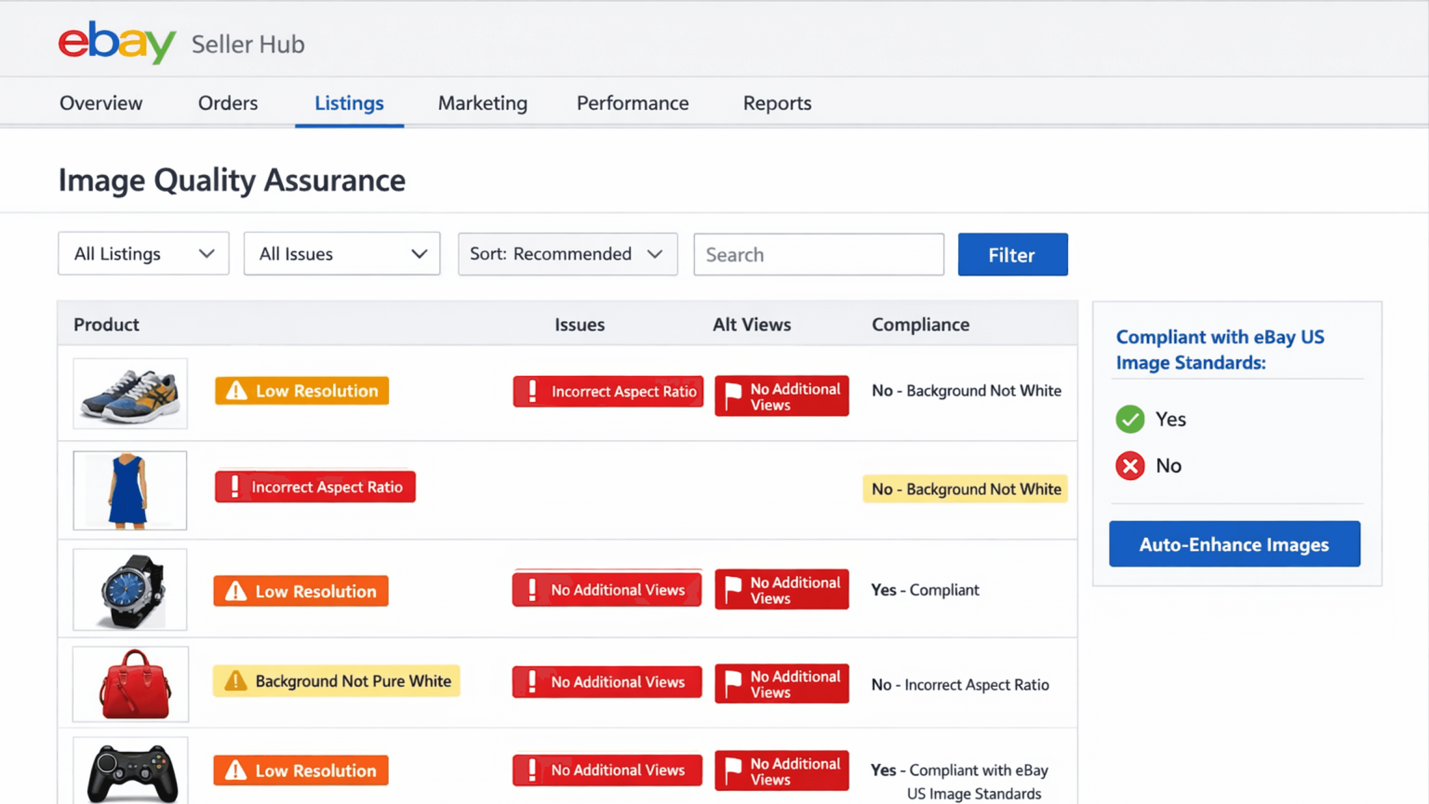The width and height of the screenshot is (1429, 804).
Task: Focus the Search input field
Action: [818, 255]
